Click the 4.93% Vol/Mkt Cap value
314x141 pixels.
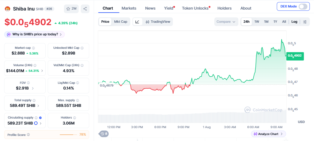click(68, 71)
